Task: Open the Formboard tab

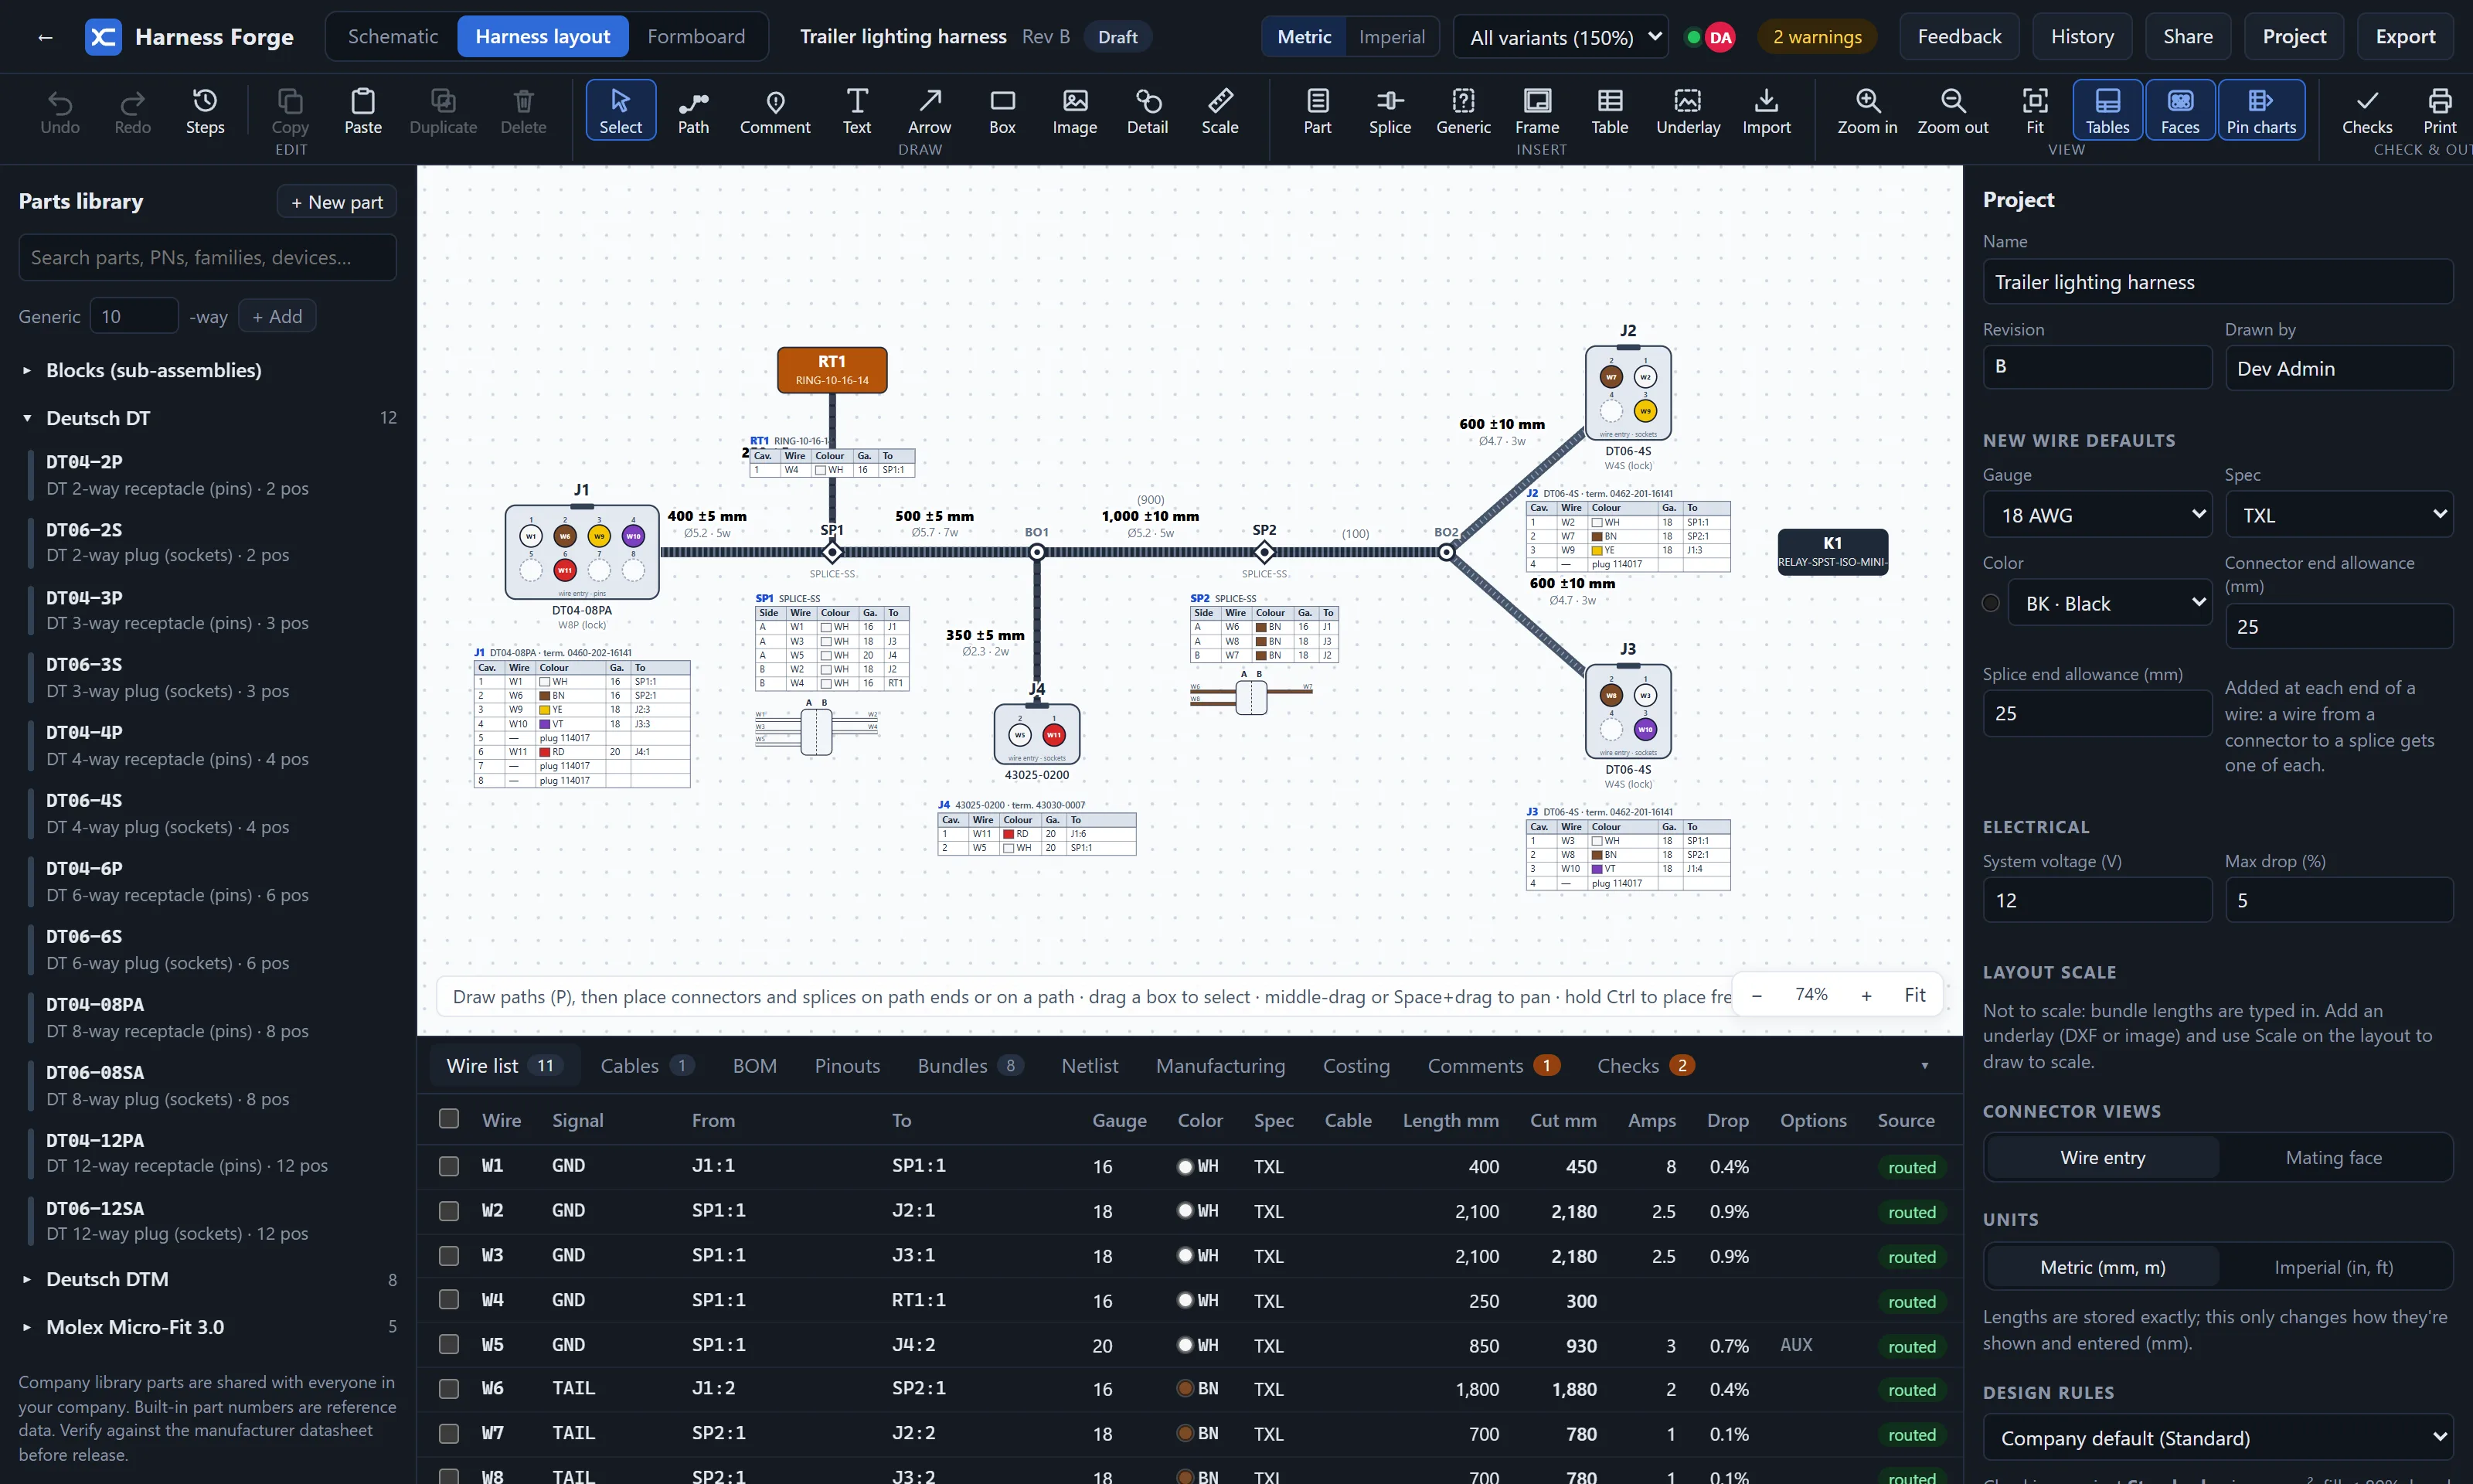Action: point(696,37)
